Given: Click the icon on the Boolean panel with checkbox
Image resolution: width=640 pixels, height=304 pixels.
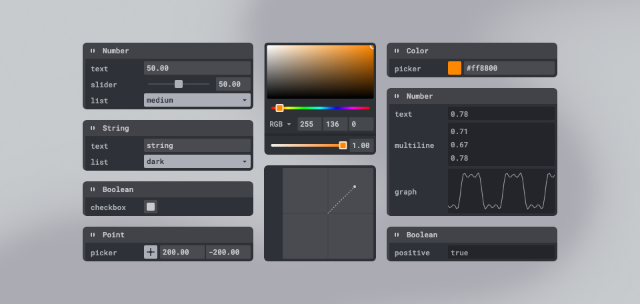Looking at the screenshot, I should coord(93,189).
